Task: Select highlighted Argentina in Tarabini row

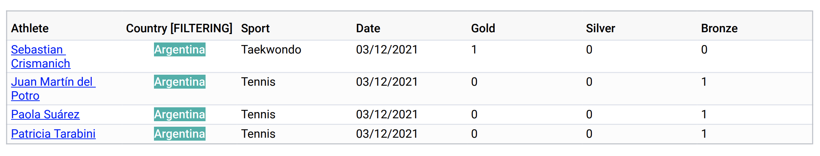Action: coord(180,134)
